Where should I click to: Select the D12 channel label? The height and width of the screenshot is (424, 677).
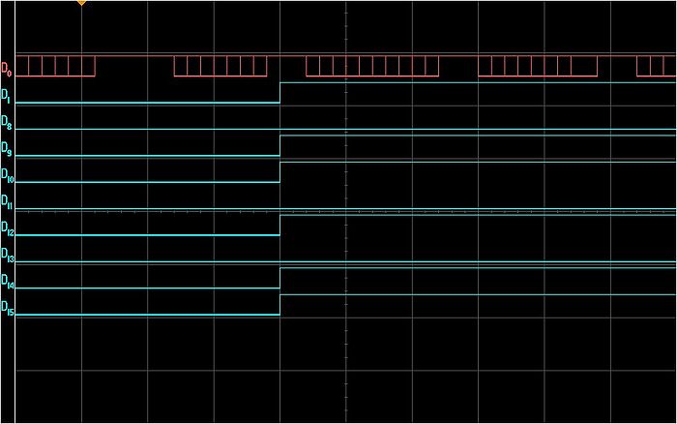[8, 229]
